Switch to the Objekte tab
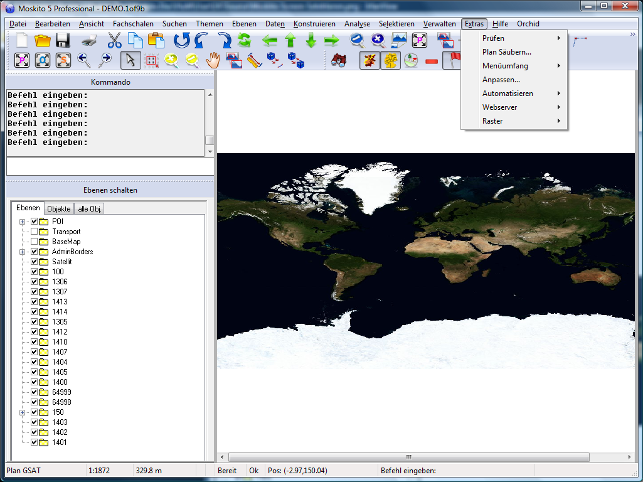The height and width of the screenshot is (482, 643). click(x=59, y=208)
